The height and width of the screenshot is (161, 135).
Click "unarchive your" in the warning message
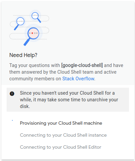point(102,100)
